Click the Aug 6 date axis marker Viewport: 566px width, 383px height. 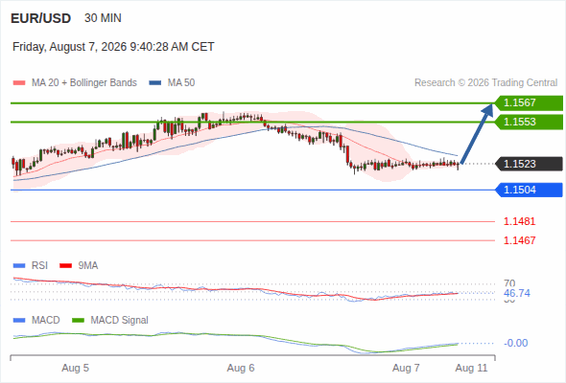(x=241, y=369)
